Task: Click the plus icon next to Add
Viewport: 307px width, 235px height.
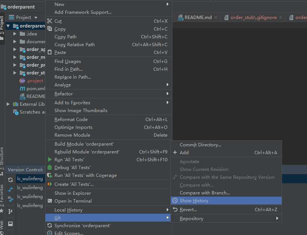Action: pyautogui.click(x=175, y=152)
